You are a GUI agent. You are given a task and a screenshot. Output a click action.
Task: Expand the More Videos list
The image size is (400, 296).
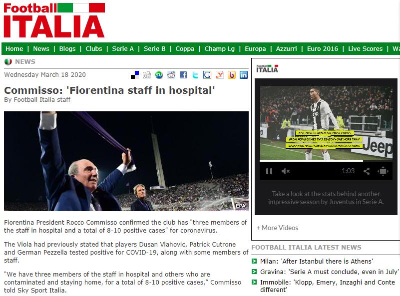(277, 228)
